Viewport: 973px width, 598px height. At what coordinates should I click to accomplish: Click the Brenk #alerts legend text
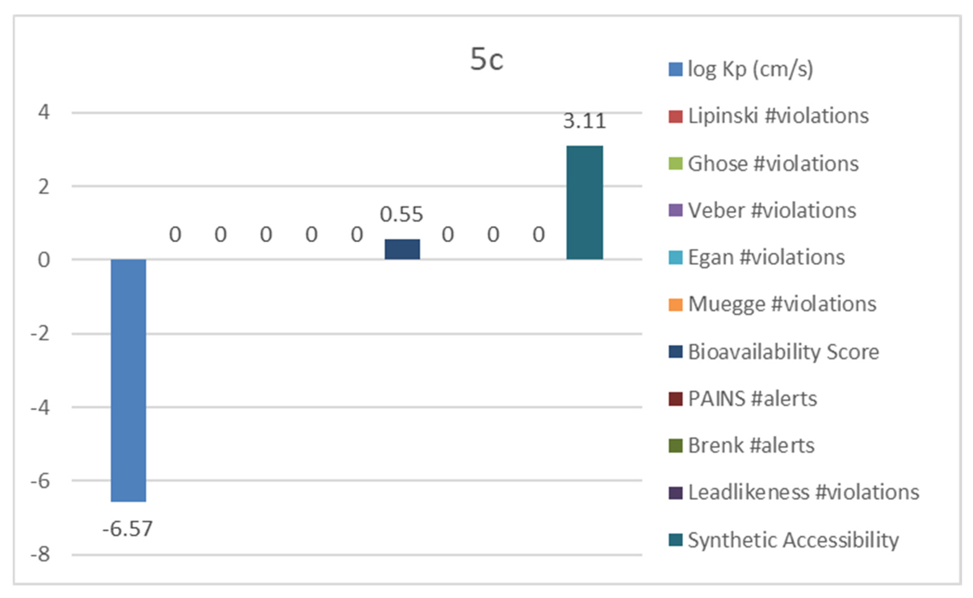point(751,446)
